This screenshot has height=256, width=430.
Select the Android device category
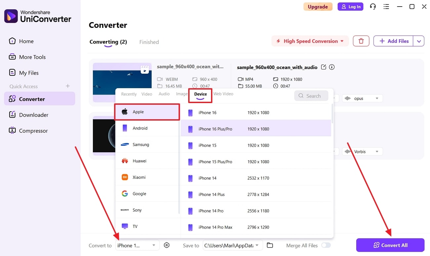[147, 128]
